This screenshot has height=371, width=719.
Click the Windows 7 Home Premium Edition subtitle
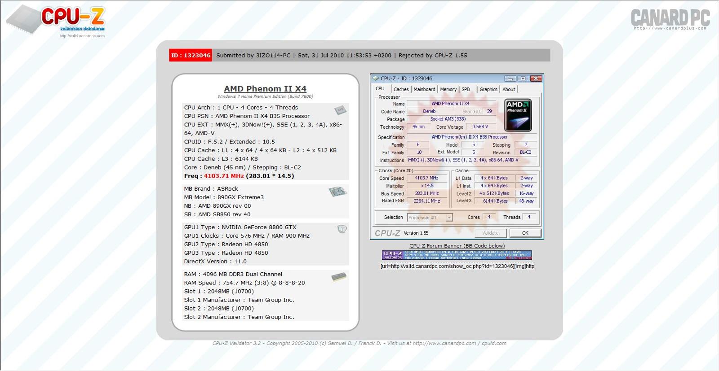[265, 96]
